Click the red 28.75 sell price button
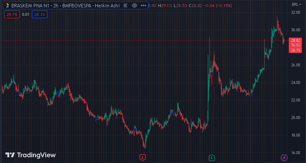Image resolution: width=306 pixels, height=163 pixels. click(12, 14)
